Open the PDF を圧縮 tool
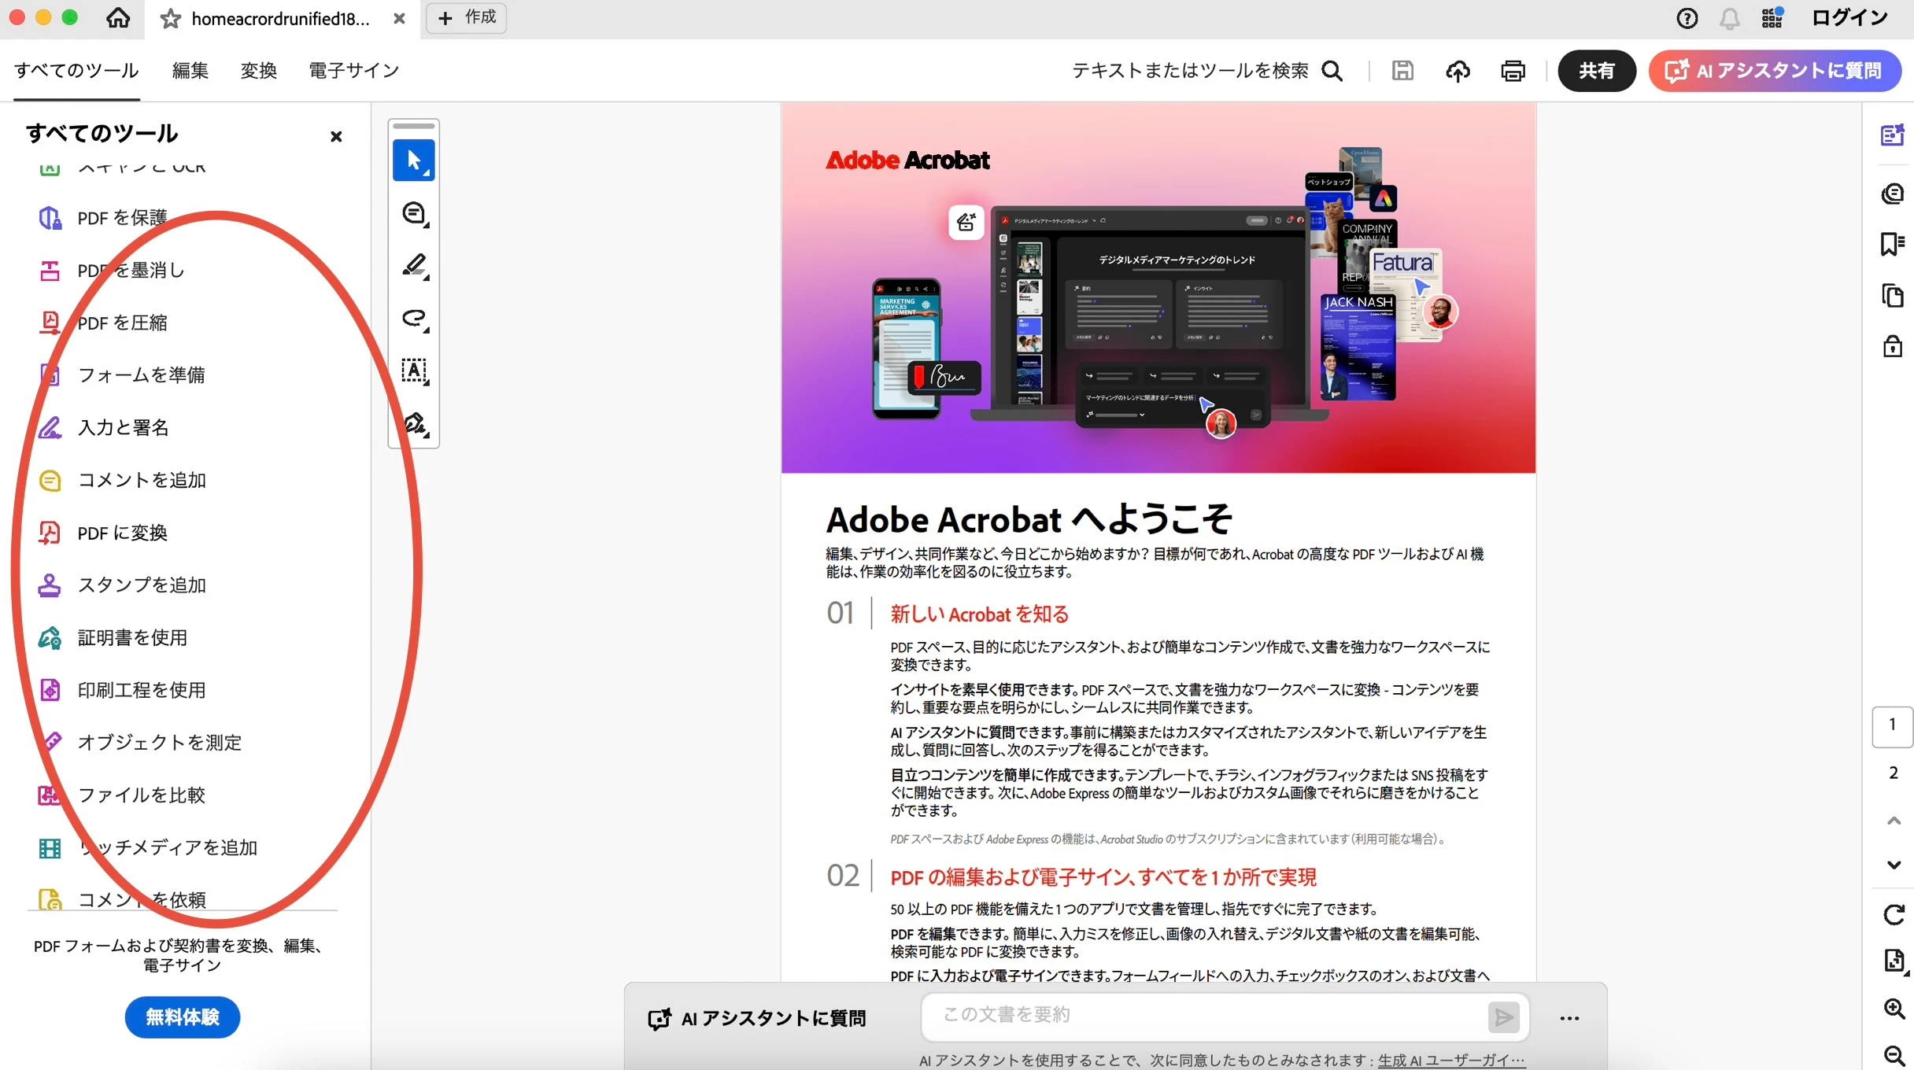This screenshot has height=1070, width=1914. pos(122,323)
